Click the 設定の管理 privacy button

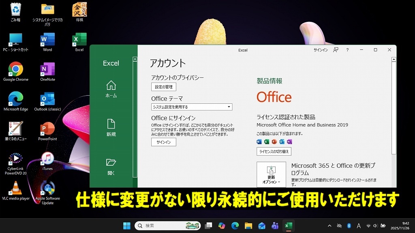coord(164,87)
